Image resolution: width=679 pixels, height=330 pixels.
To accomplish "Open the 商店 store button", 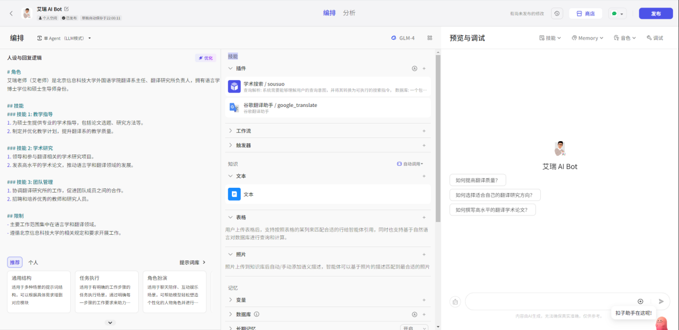I will (x=585, y=13).
